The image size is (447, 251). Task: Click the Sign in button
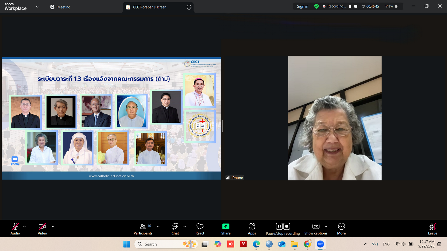(x=302, y=6)
